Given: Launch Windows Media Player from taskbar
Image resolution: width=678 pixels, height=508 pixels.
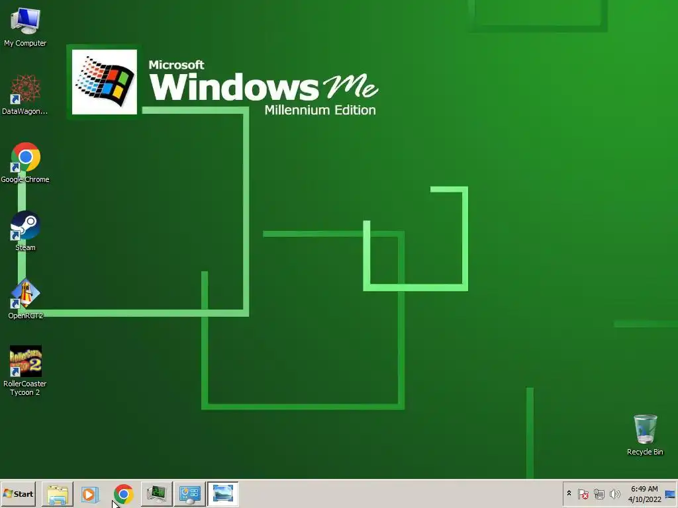Looking at the screenshot, I should coord(90,493).
